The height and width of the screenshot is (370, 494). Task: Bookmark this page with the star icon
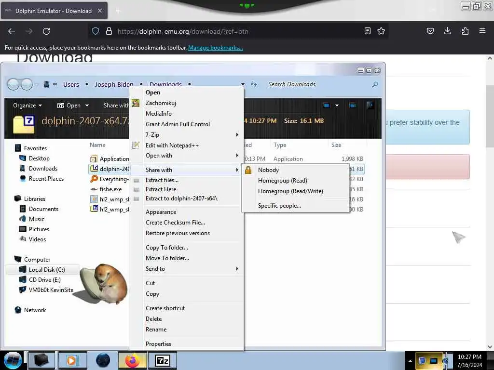[x=381, y=31]
